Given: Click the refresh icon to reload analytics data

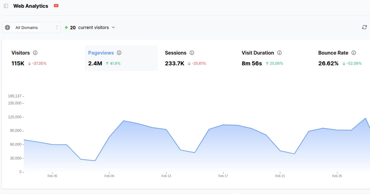Looking at the screenshot, I should coord(364,27).
